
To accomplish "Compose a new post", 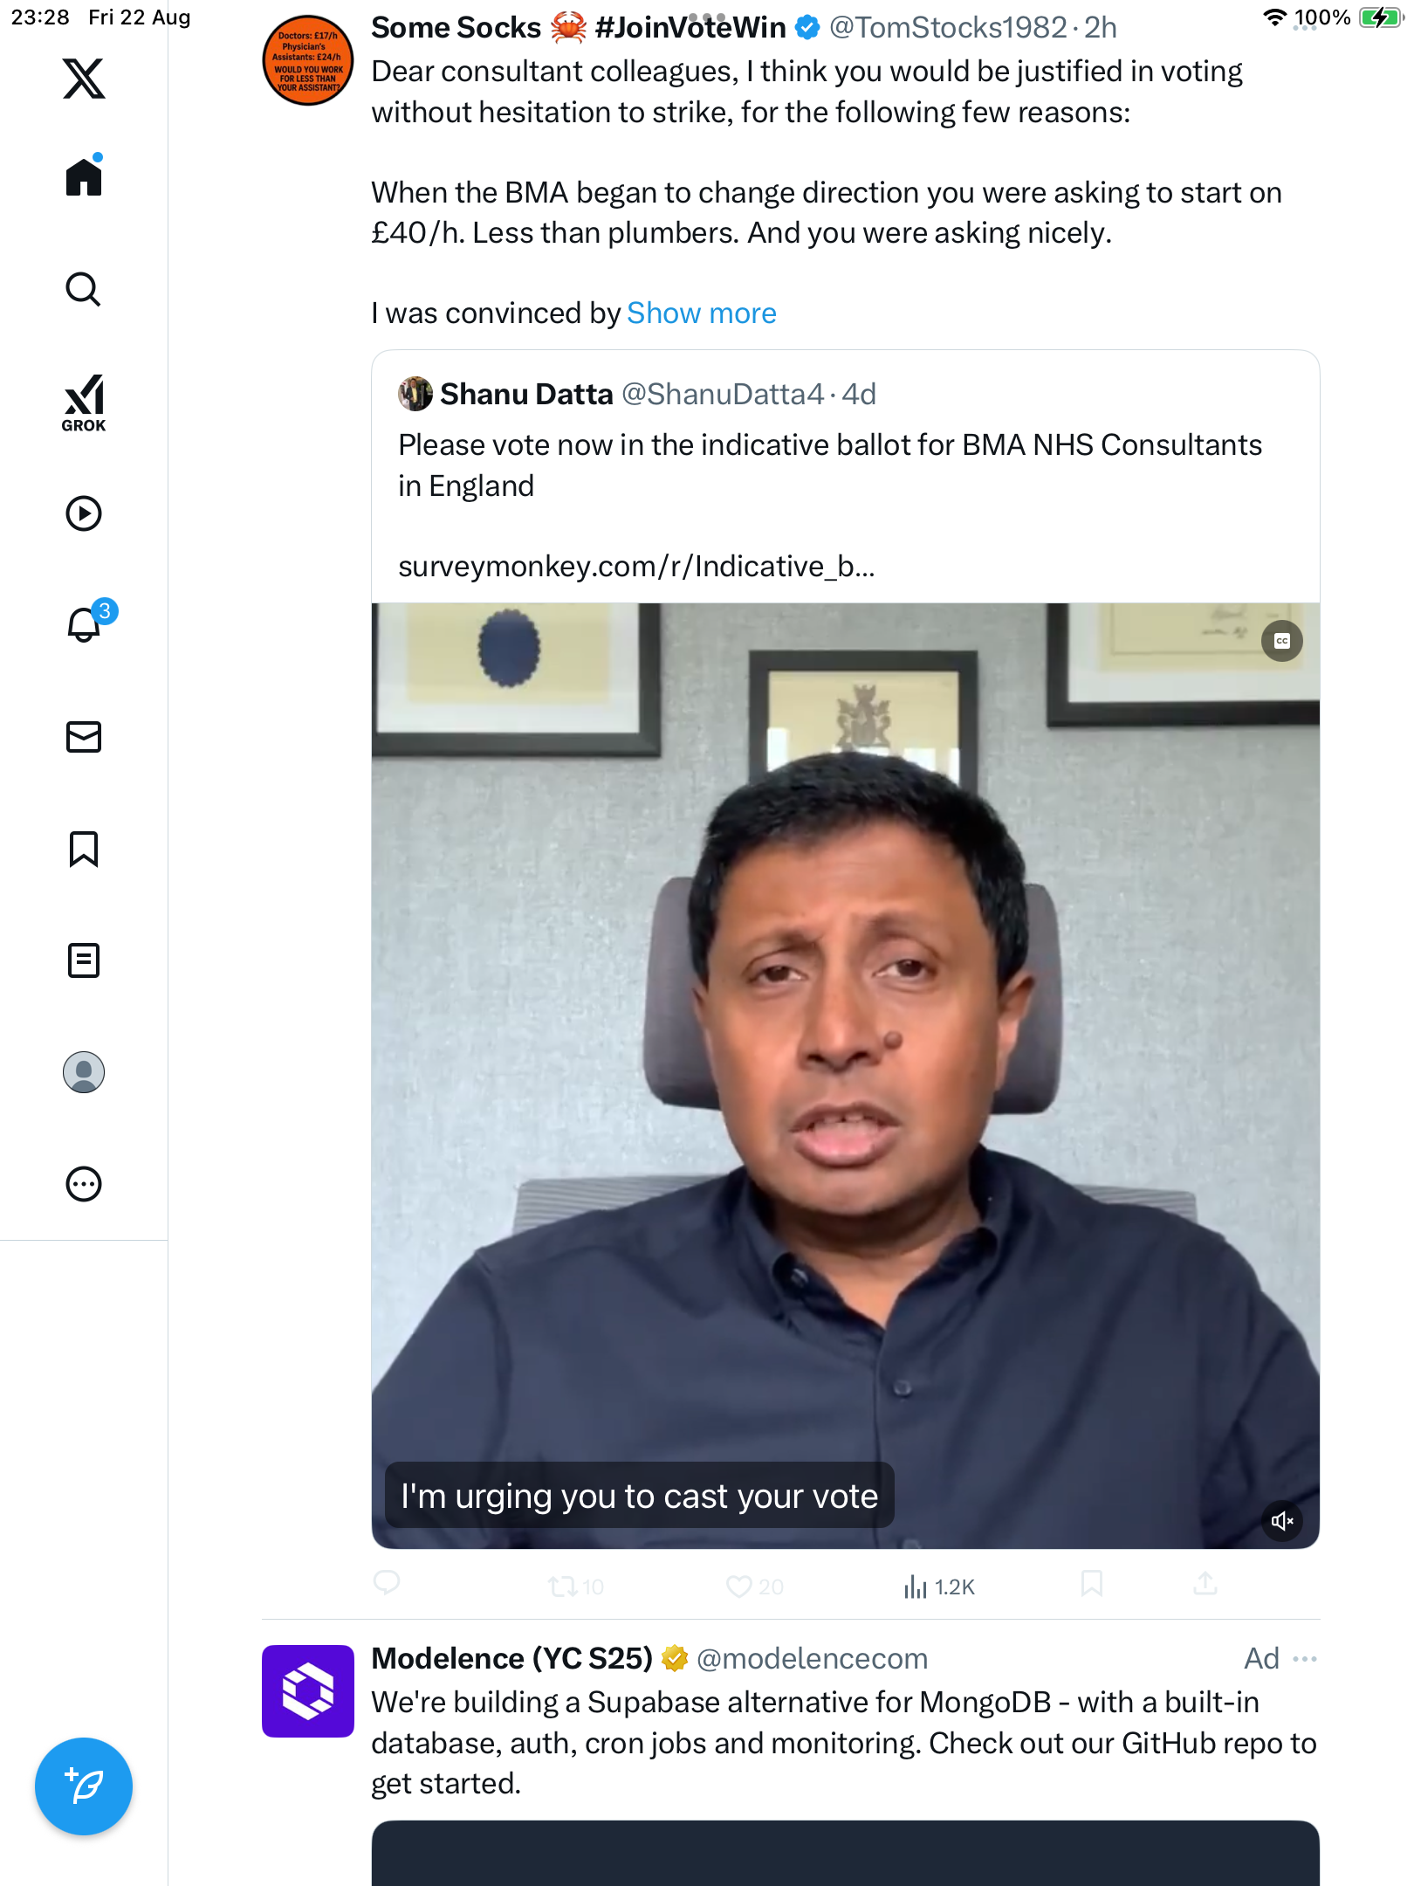I will (x=84, y=1786).
